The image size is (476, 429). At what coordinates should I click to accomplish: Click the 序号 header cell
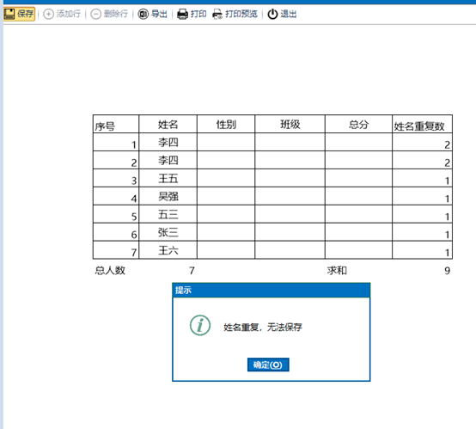coord(116,124)
